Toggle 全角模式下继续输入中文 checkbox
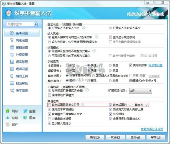This screenshot has width=170, height=144. tap(49, 114)
